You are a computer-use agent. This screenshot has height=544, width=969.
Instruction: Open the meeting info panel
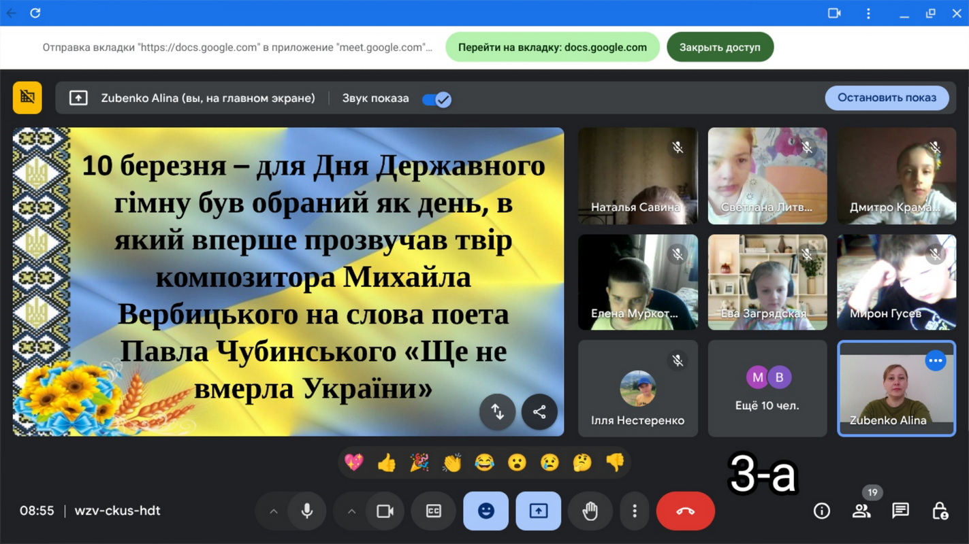coord(822,511)
